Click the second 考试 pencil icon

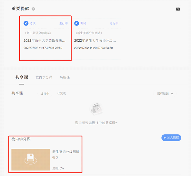(x=77, y=23)
